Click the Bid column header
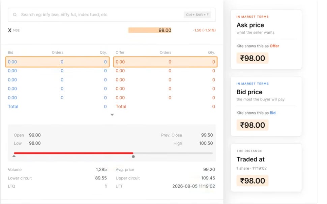This screenshot has width=327, height=204. (x=10, y=53)
